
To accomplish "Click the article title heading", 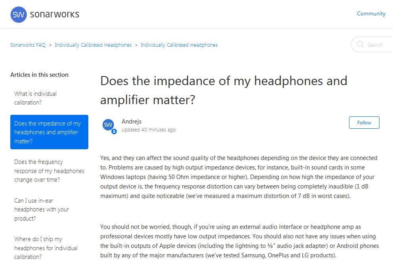I will point(223,90).
